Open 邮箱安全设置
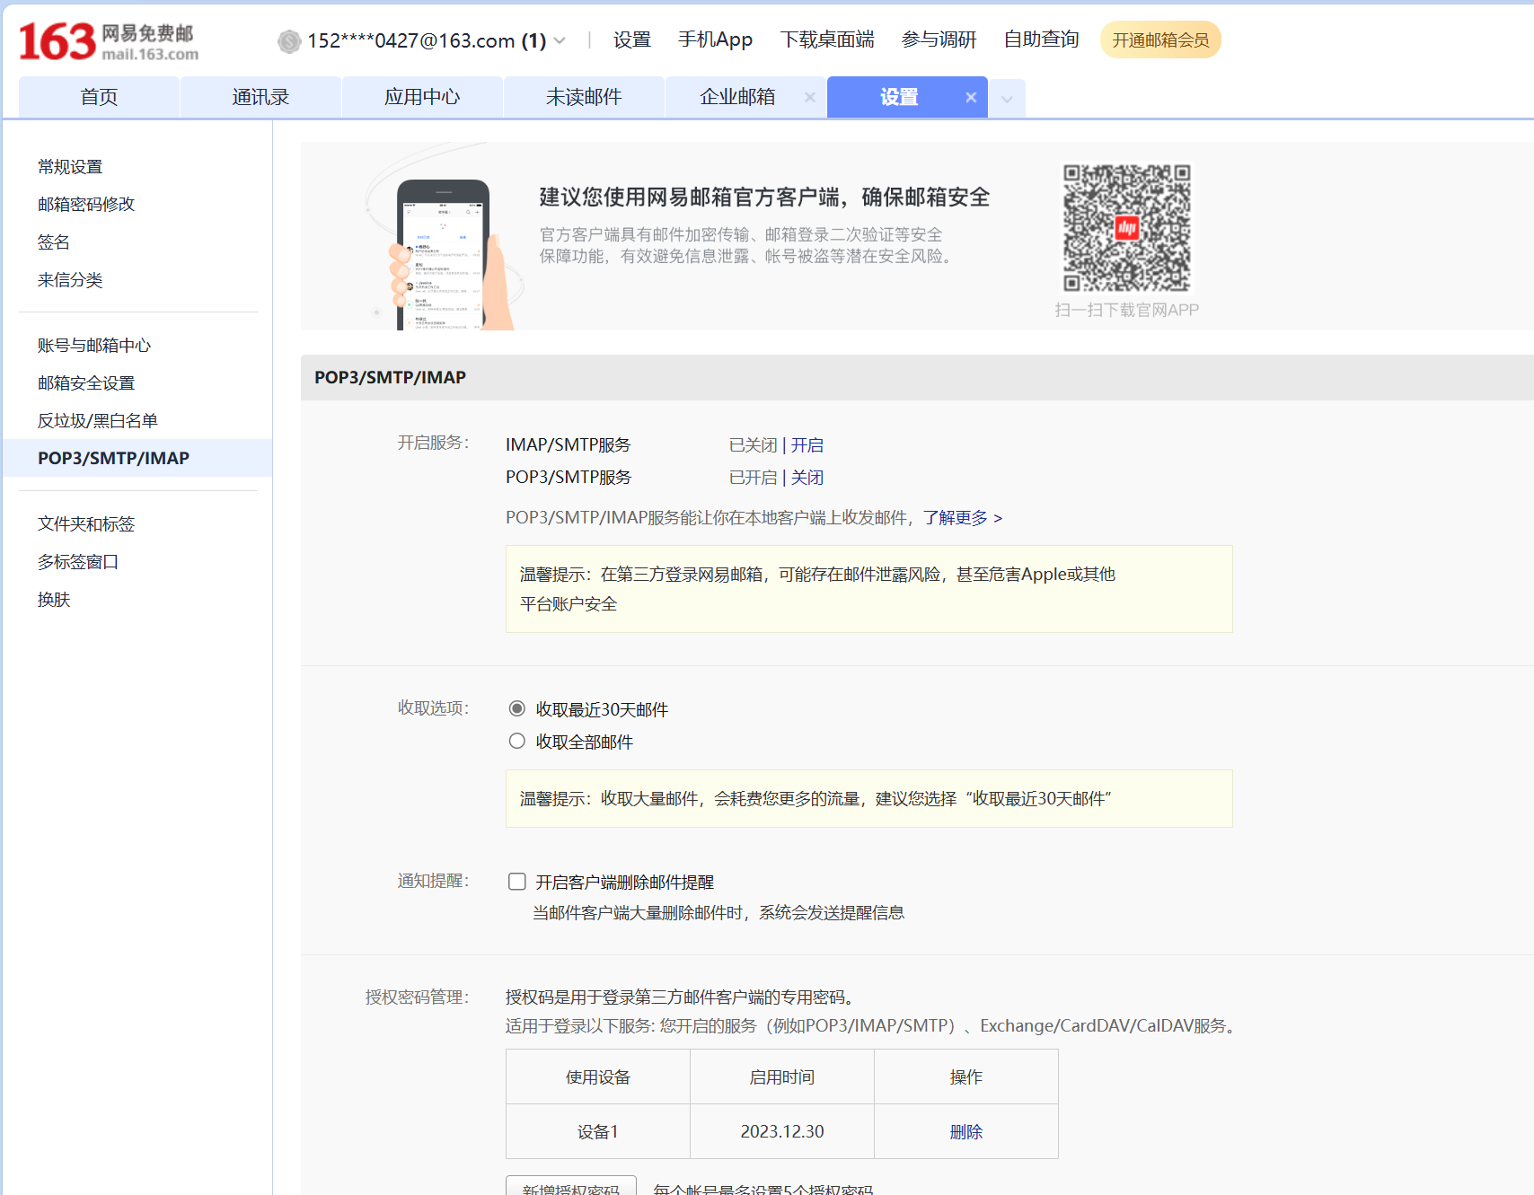 pyautogui.click(x=86, y=383)
